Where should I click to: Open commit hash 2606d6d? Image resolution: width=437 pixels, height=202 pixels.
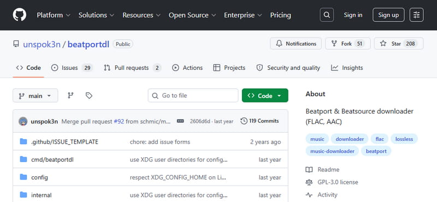(x=200, y=121)
